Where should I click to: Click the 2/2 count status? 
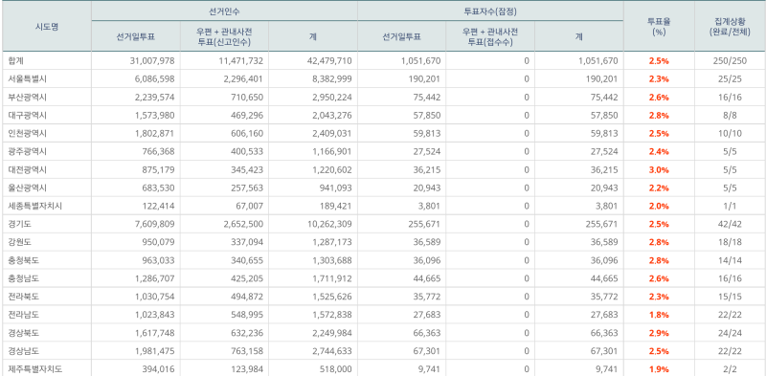[x=730, y=369]
